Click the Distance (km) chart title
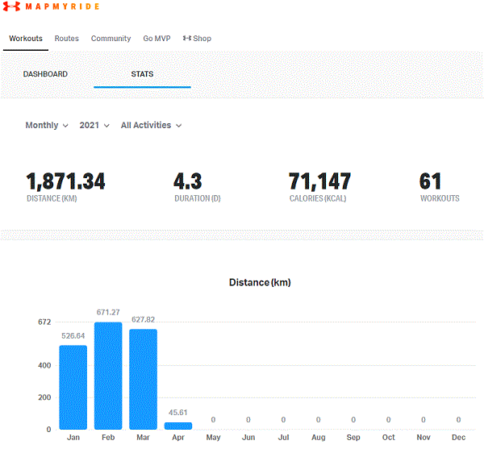The width and height of the screenshot is (484, 449). [260, 283]
